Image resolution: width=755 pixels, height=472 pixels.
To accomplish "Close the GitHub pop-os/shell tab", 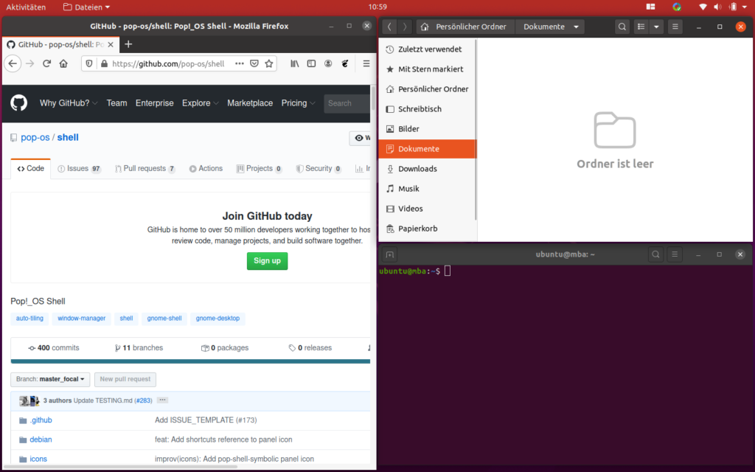I will (111, 44).
